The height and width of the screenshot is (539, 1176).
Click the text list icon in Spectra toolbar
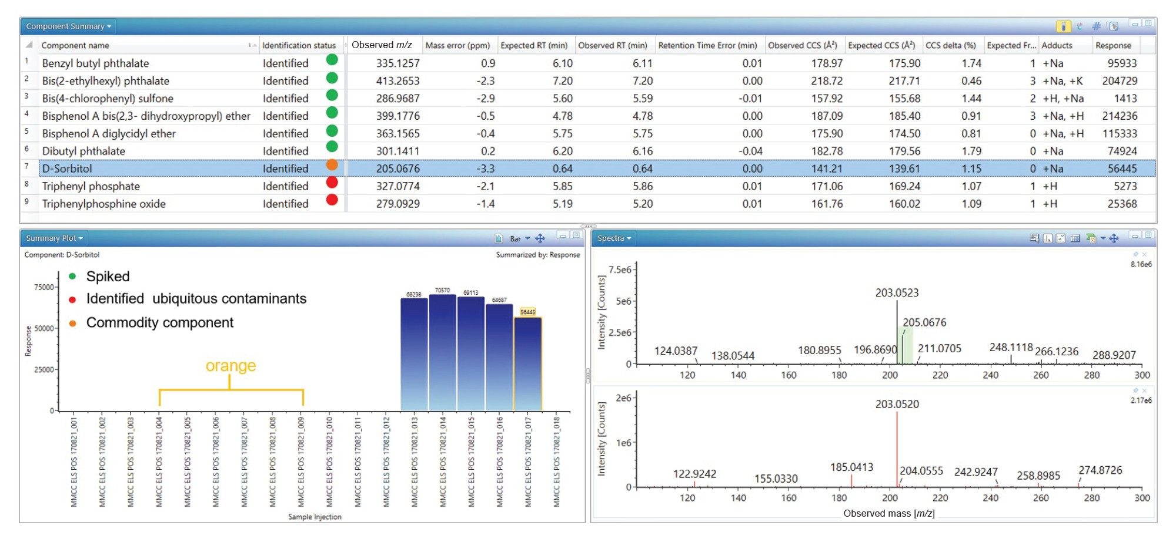pyautogui.click(x=1034, y=238)
